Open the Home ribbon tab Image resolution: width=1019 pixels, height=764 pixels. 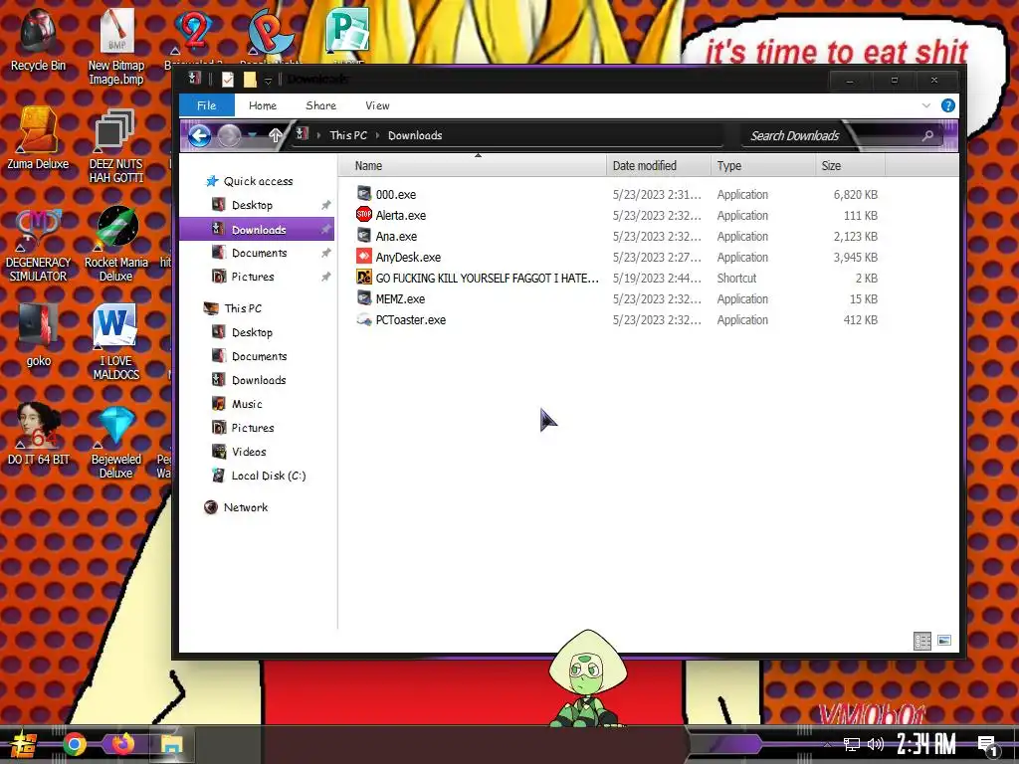pos(263,105)
